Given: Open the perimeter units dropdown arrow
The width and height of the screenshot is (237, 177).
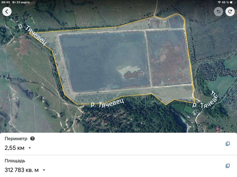Looking at the screenshot, I should tap(30, 148).
